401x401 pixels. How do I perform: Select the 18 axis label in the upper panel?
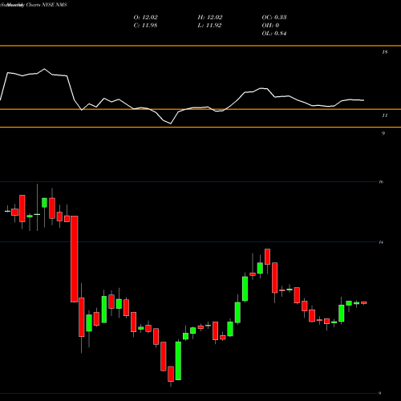click(384, 52)
